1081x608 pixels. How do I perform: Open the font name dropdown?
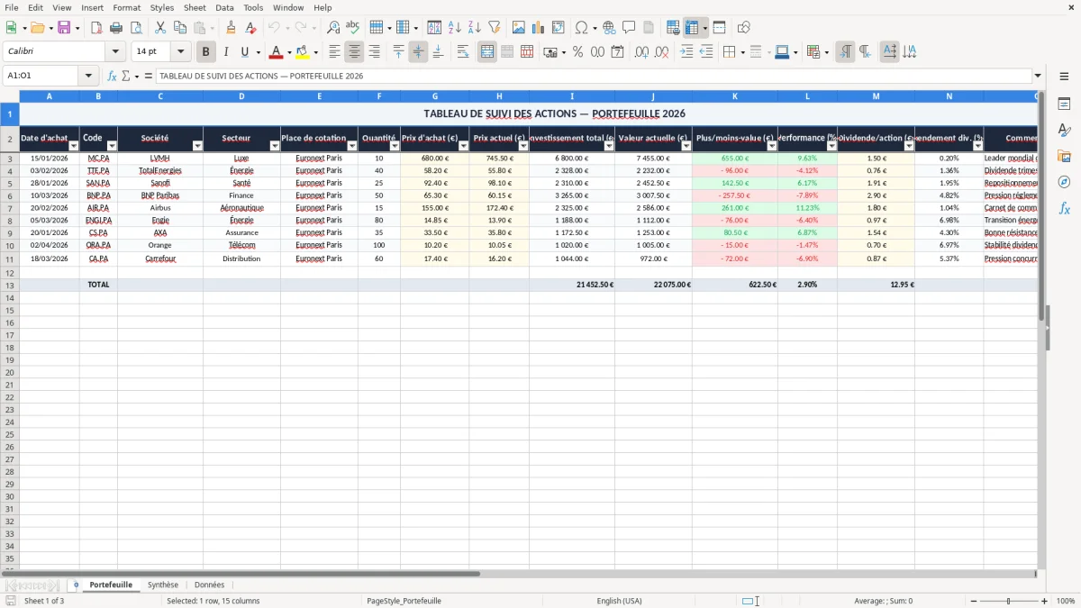(115, 52)
